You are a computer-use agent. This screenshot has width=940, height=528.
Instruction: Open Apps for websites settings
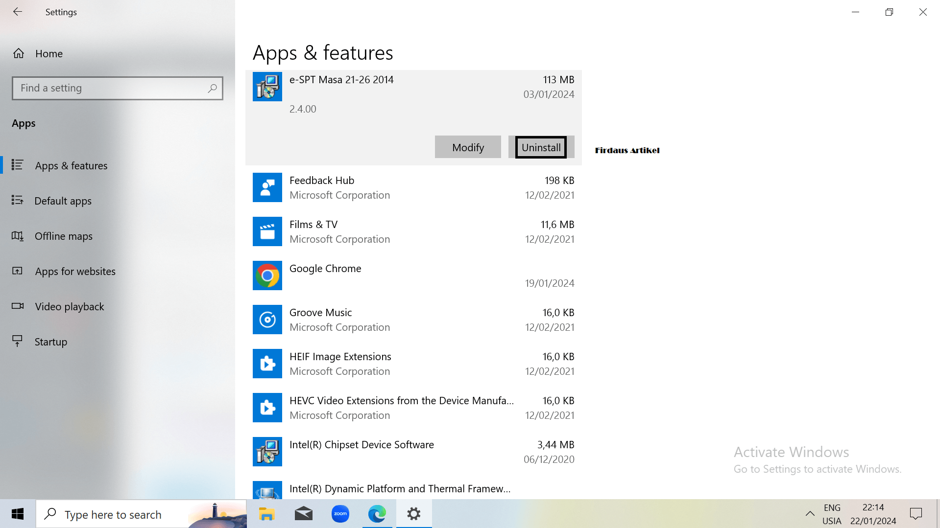click(x=118, y=271)
